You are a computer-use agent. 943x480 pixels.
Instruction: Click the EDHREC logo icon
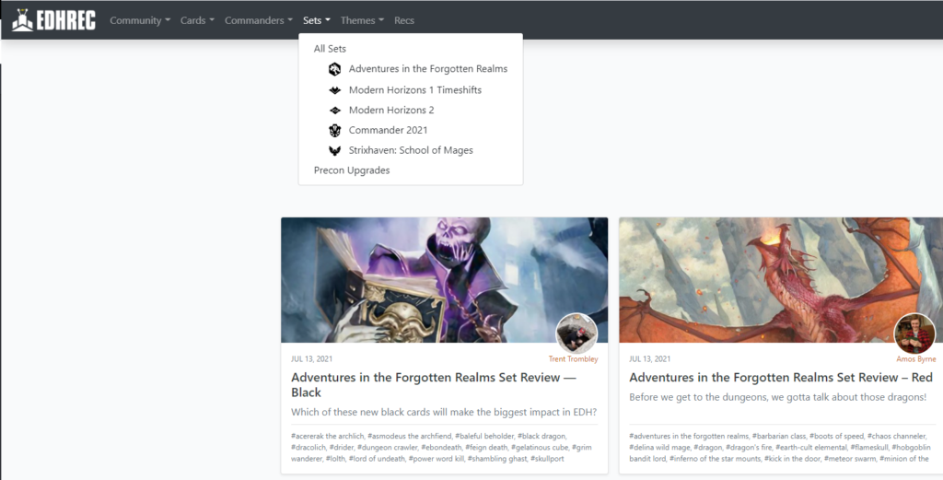point(22,20)
